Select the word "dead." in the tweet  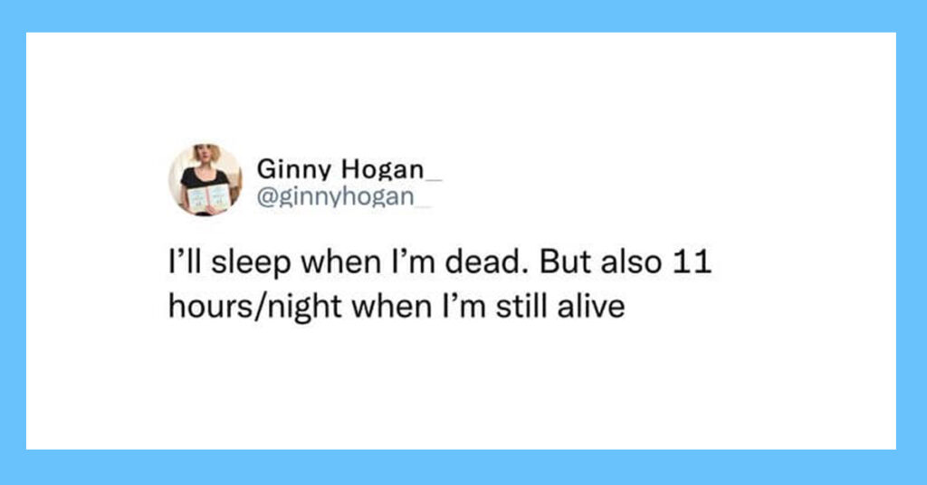[x=485, y=262]
